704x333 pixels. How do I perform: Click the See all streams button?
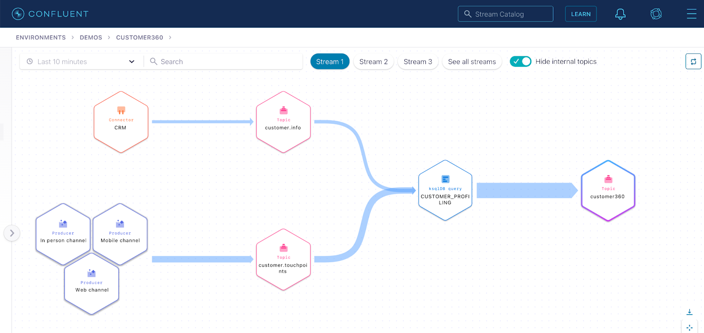[x=472, y=62]
